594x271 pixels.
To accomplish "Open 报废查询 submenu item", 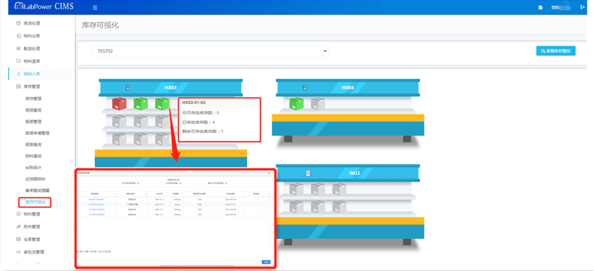I will point(33,145).
